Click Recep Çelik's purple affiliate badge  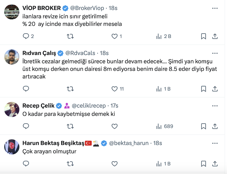pyautogui.click(x=67, y=106)
